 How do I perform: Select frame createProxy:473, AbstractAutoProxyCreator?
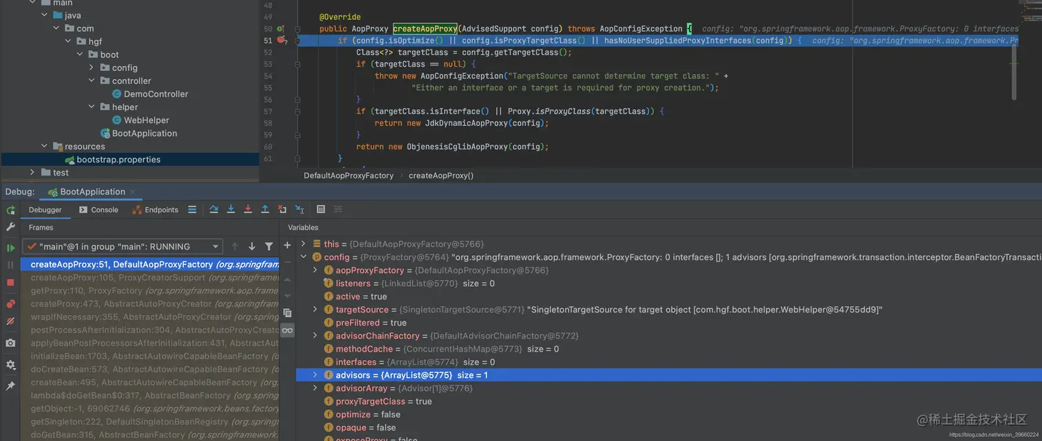tap(150, 303)
